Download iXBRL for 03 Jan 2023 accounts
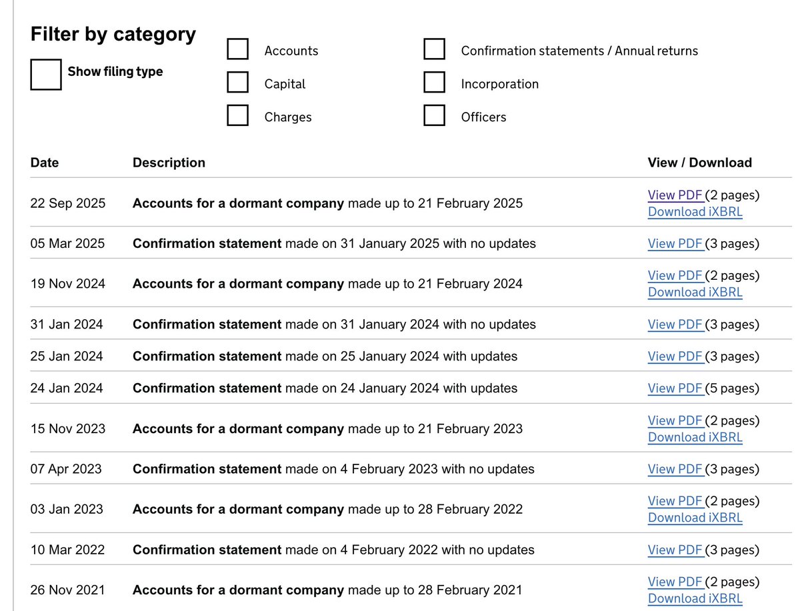Image resolution: width=800 pixels, height=611 pixels. 695,518
